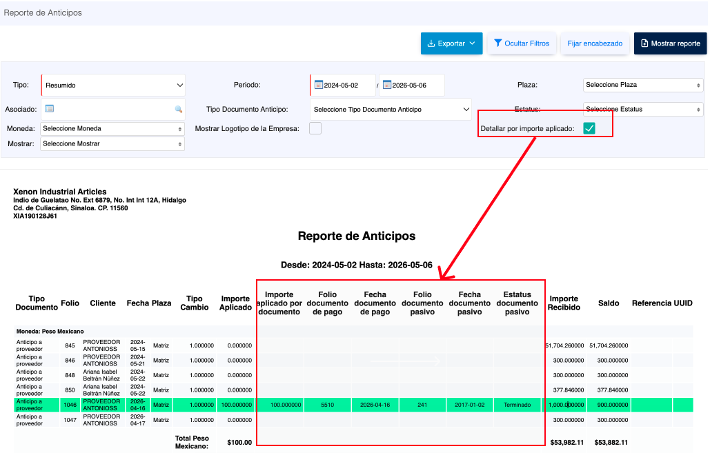The image size is (710, 453).
Task: Click the download icon on Exportar button
Action: (x=431, y=43)
